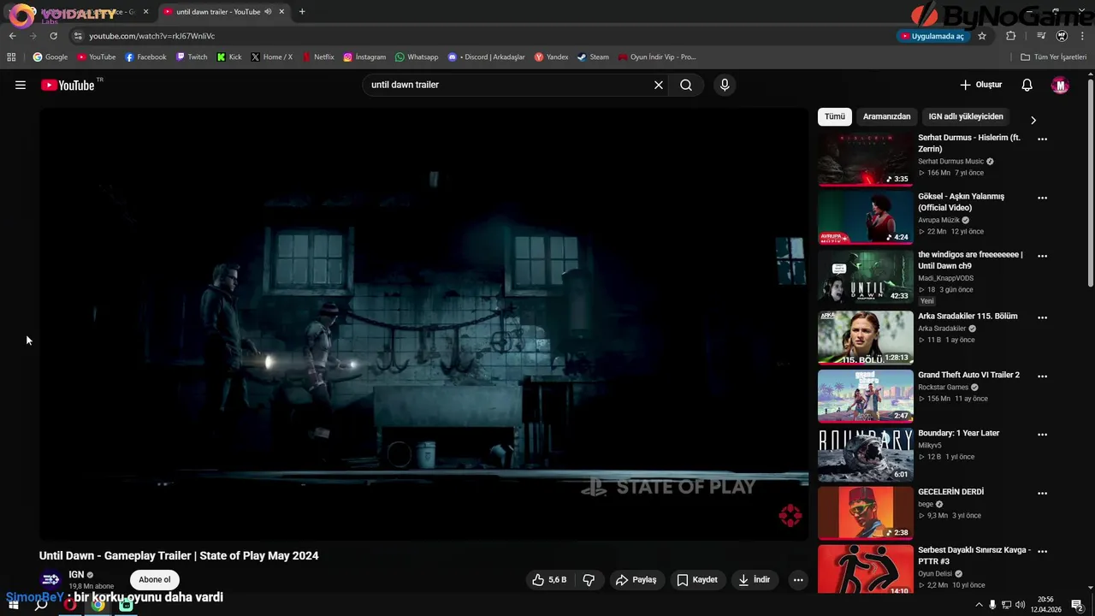This screenshot has height=616, width=1095.
Task: Bookmark this page with the star
Action: [982, 36]
